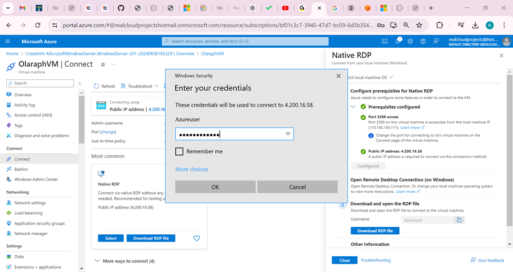The image size is (513, 272).
Task: Open browser downloads icon
Action: [475, 25]
